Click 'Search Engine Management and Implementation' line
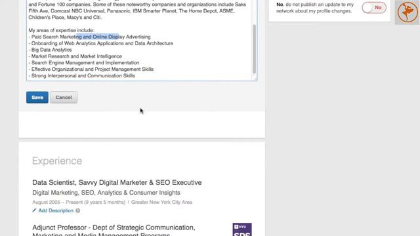This screenshot has height=236, width=420. (x=84, y=63)
